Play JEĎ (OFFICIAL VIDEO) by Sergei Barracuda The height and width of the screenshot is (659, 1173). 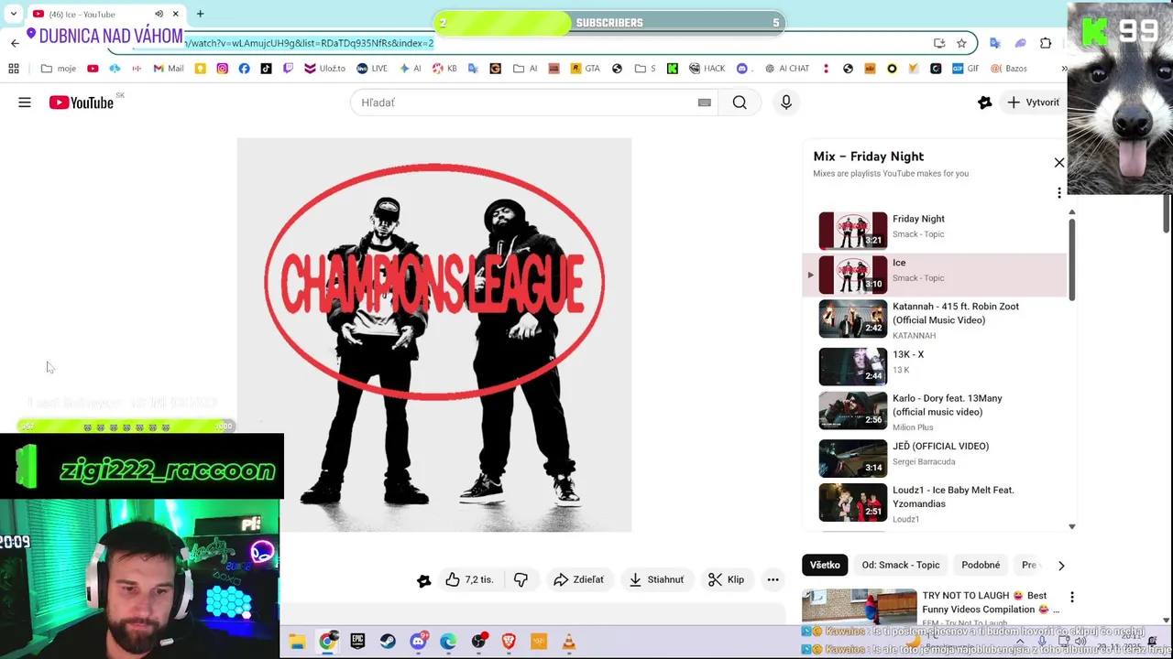tap(935, 457)
